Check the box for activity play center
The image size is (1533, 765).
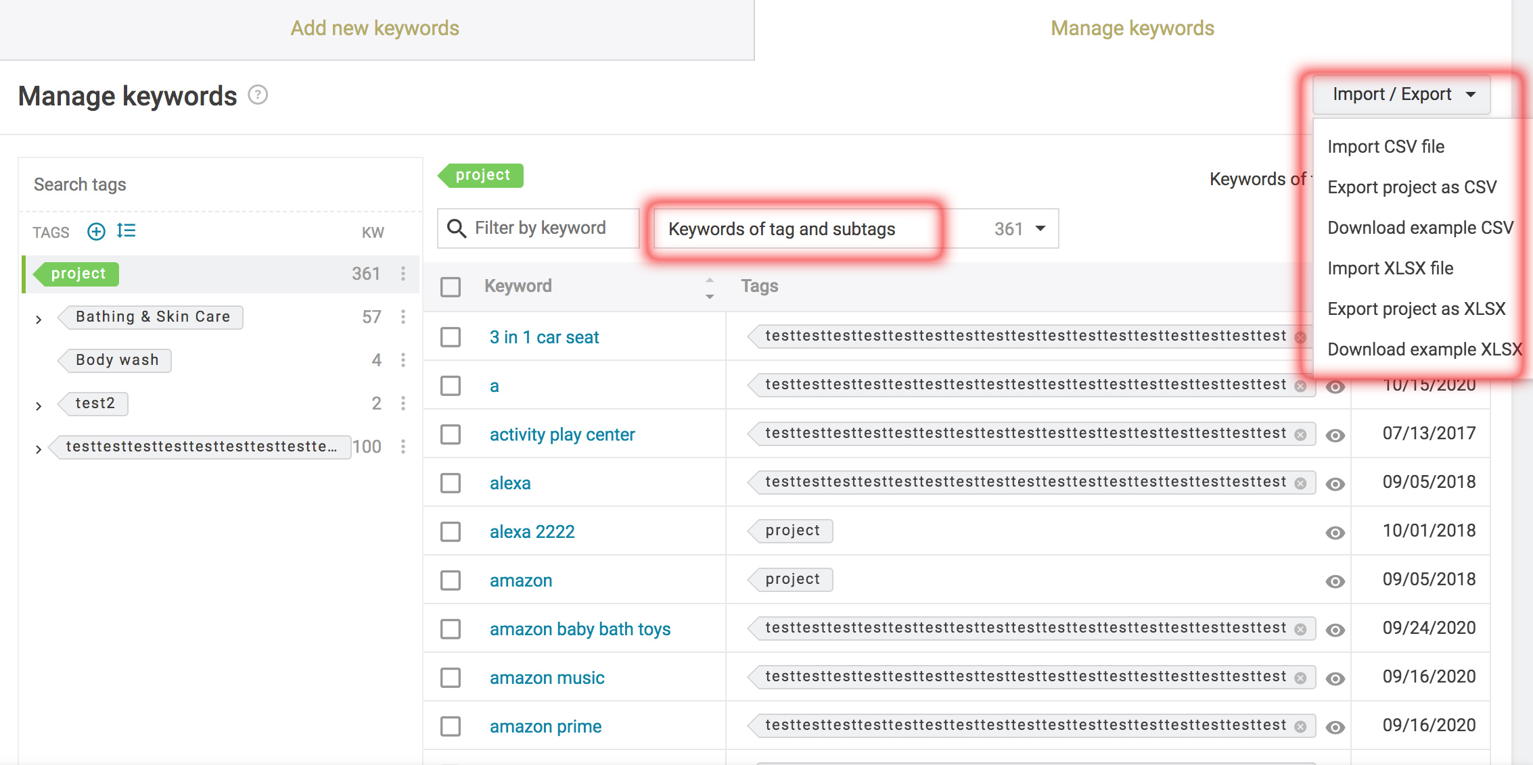[451, 435]
